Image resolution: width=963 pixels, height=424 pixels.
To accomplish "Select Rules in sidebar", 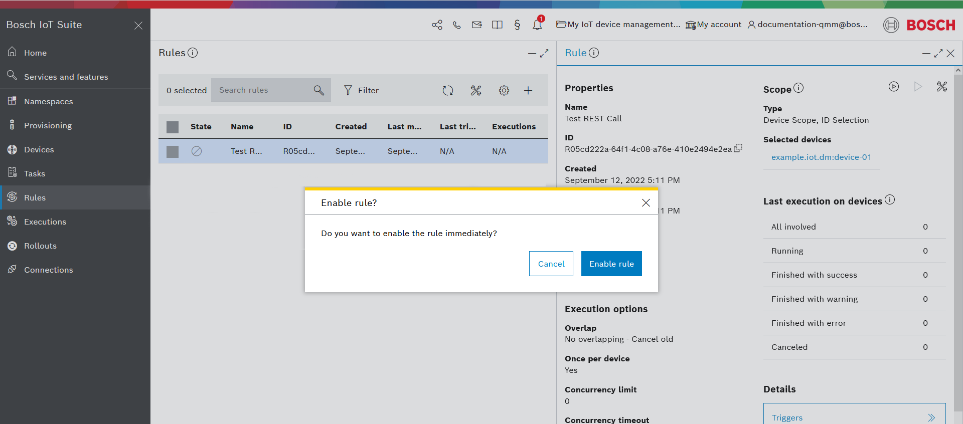I will pyautogui.click(x=75, y=197).
